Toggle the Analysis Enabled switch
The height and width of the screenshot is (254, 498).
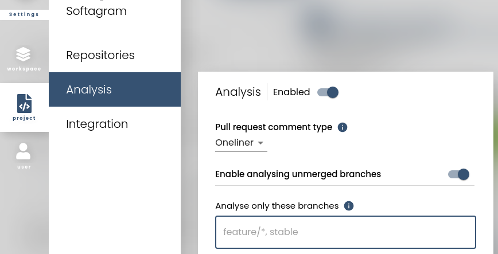(328, 92)
